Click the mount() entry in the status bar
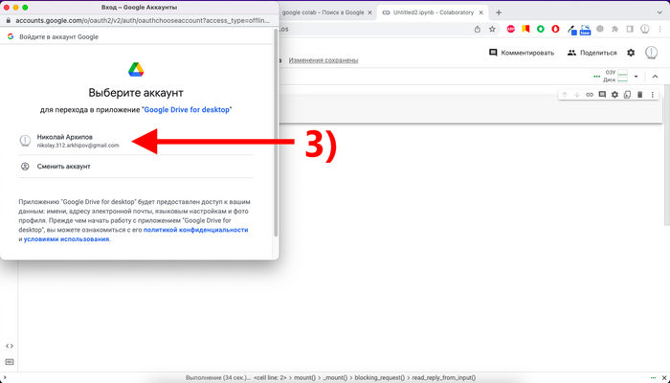 point(305,378)
